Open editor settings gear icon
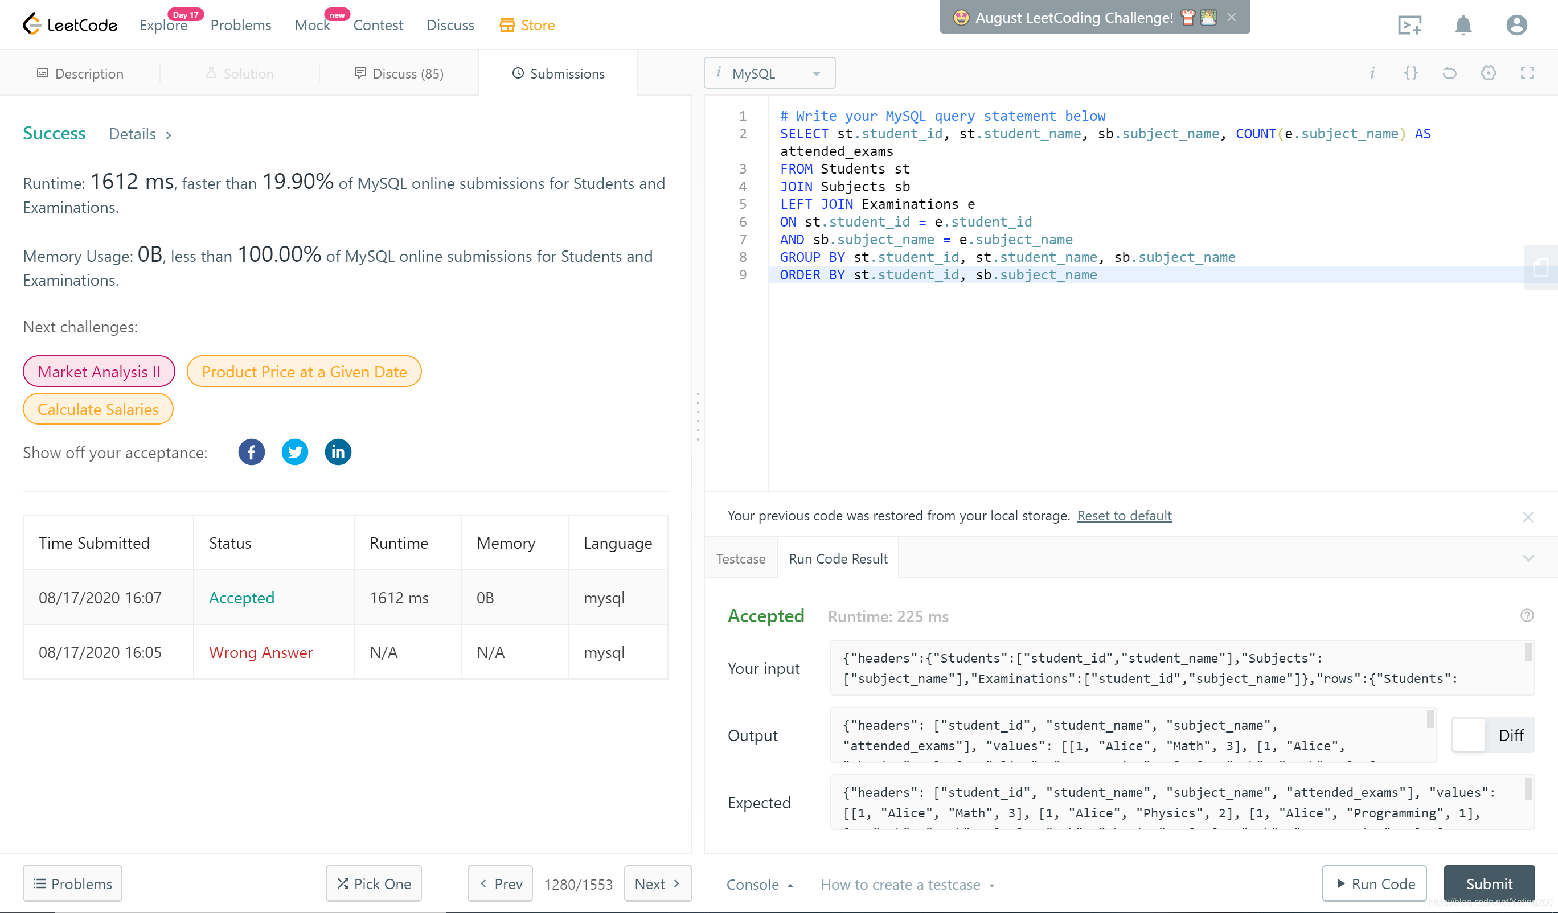Screen dimensions: 1558x913 coord(1488,73)
